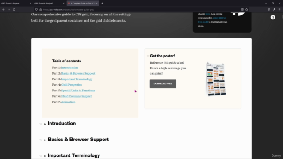Click the padlock site security icon
The image size is (283, 159).
[40, 10]
